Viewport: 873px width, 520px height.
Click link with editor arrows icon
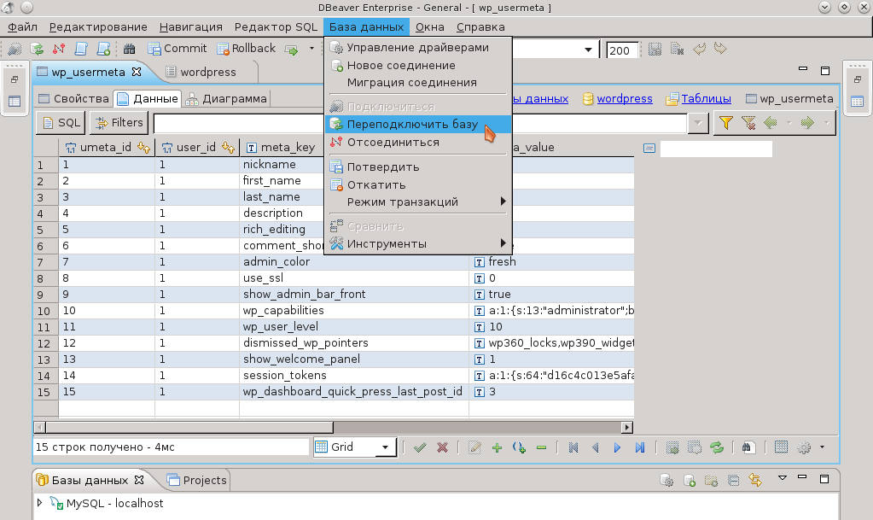(755, 480)
